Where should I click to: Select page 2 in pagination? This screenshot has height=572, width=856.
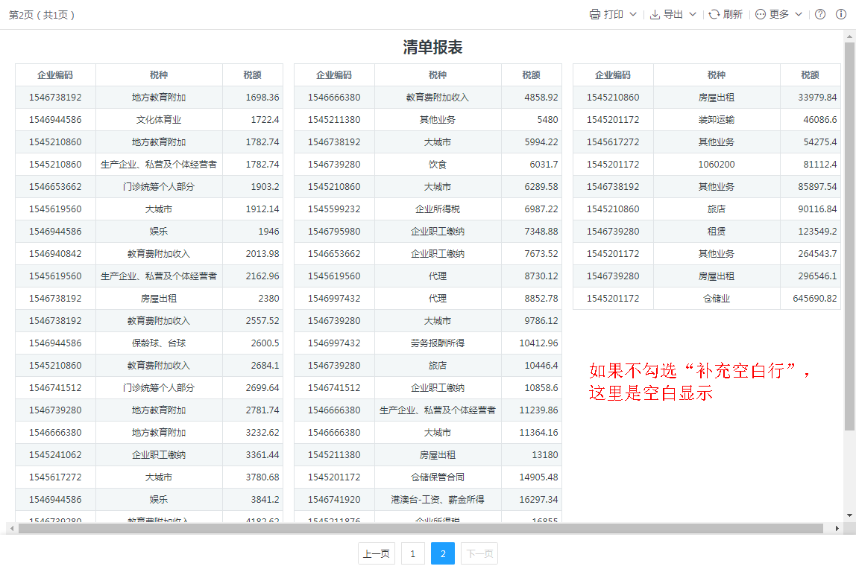pos(443,553)
